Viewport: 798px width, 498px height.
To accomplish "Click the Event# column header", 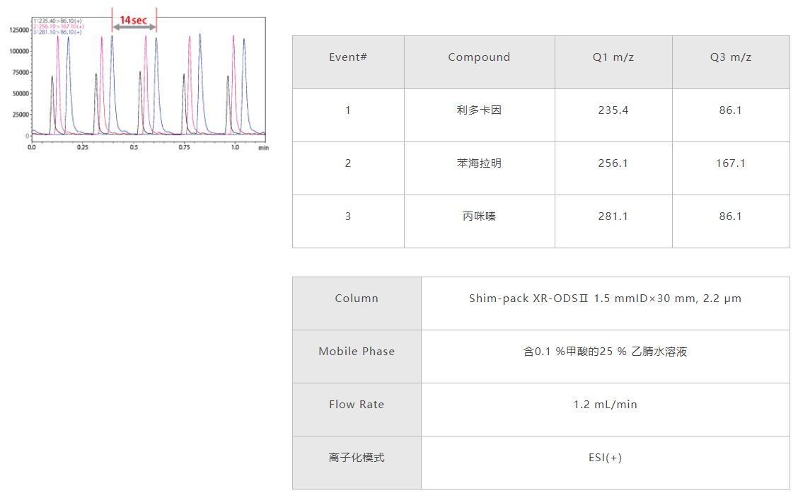I will click(348, 57).
